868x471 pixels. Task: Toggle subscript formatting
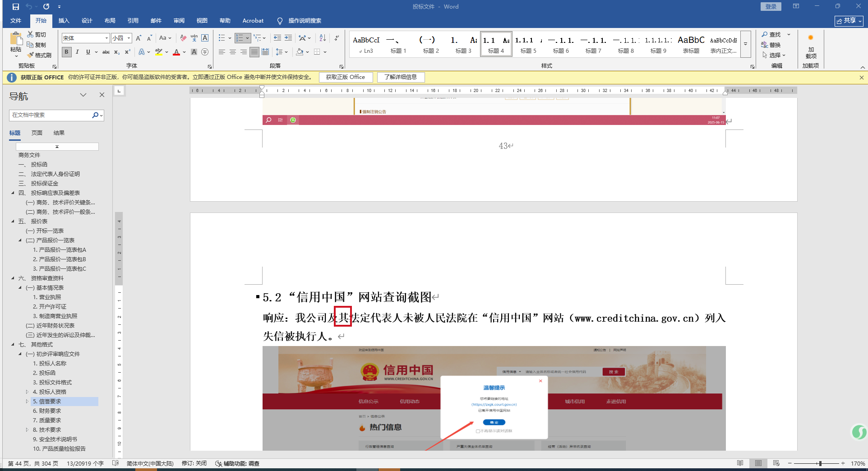coord(117,52)
